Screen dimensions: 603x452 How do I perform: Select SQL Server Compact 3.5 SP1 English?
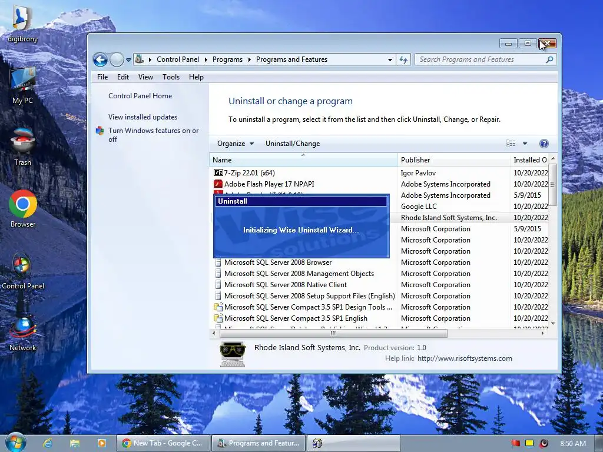291,318
